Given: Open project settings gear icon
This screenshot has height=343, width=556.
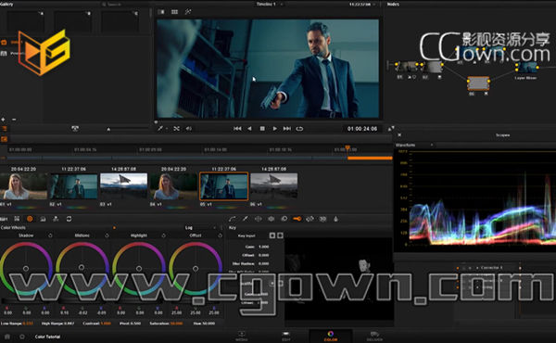Looking at the screenshot, I should point(22,337).
